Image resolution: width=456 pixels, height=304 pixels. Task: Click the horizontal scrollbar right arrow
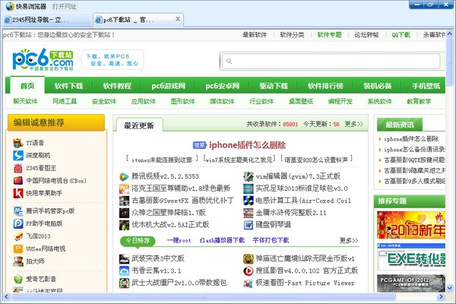[x=441, y=296]
